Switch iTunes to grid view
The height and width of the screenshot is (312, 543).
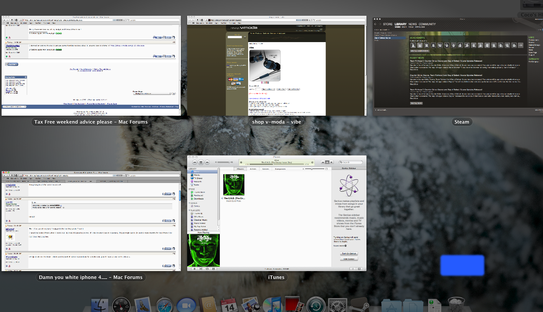327,162
